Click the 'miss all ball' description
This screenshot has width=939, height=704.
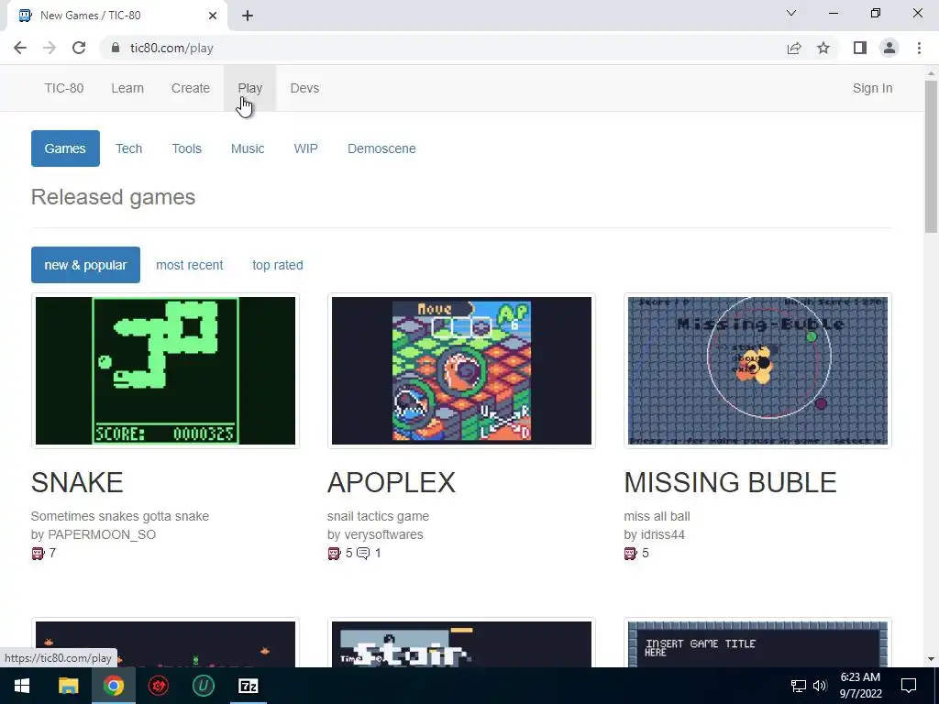click(657, 516)
